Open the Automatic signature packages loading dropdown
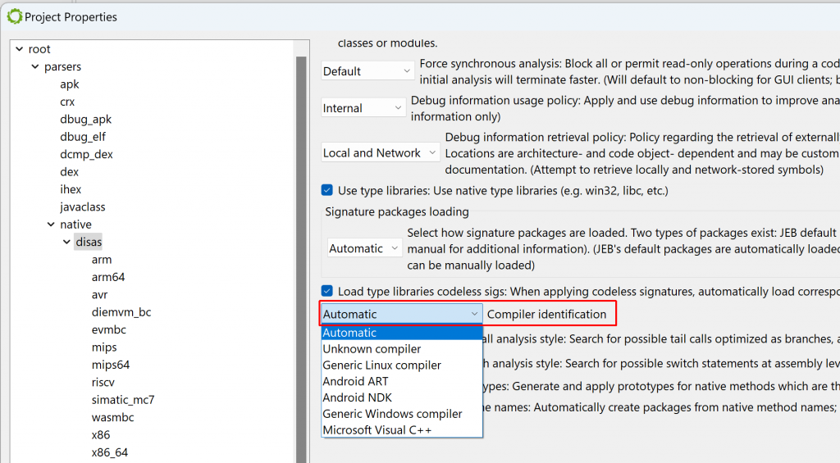Image resolution: width=840 pixels, height=463 pixels. [364, 248]
